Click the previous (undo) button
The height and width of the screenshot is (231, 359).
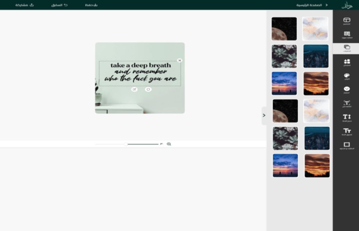59,5
